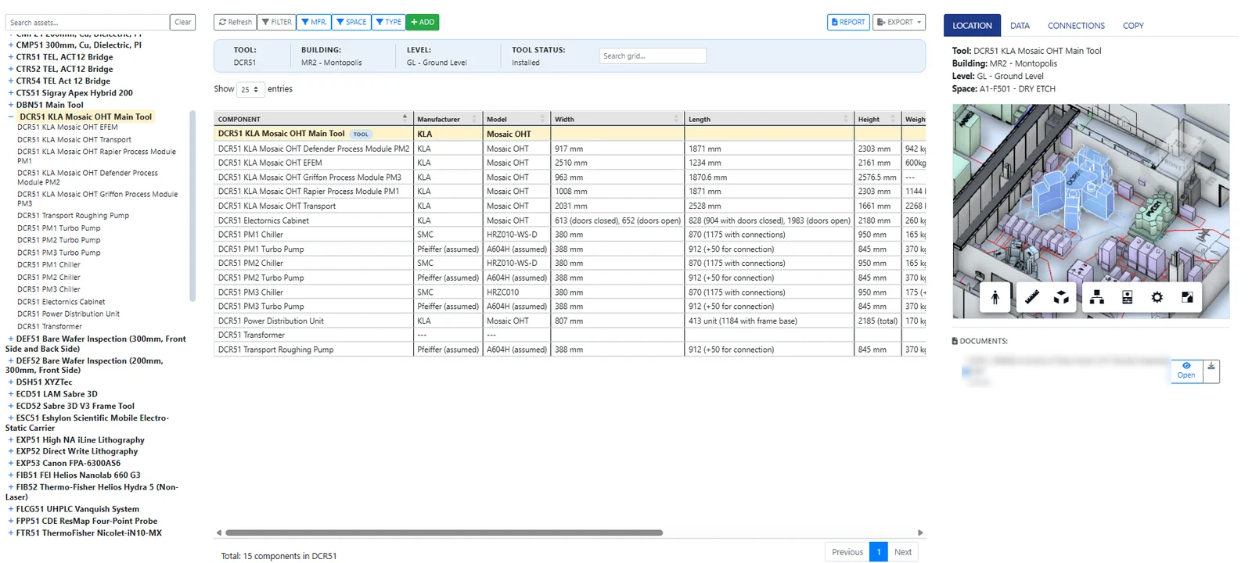Image resolution: width=1252 pixels, height=563 pixels.
Task: Download the listed document
Action: (x=1211, y=371)
